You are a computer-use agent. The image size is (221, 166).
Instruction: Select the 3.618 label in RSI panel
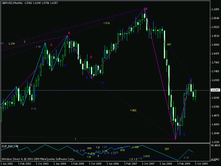[146, 156]
